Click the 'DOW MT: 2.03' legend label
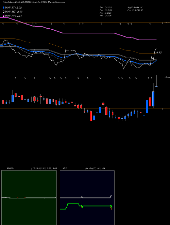This screenshot has height=225, width=170. point(14,12)
